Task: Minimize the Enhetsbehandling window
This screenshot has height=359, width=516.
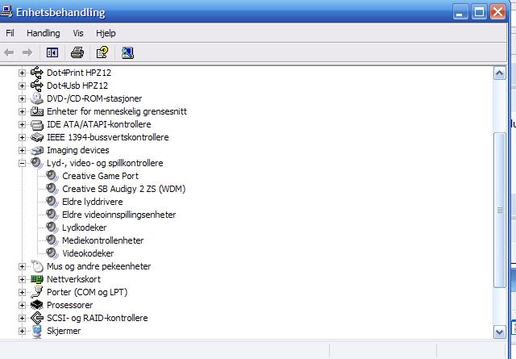Action: 460,12
